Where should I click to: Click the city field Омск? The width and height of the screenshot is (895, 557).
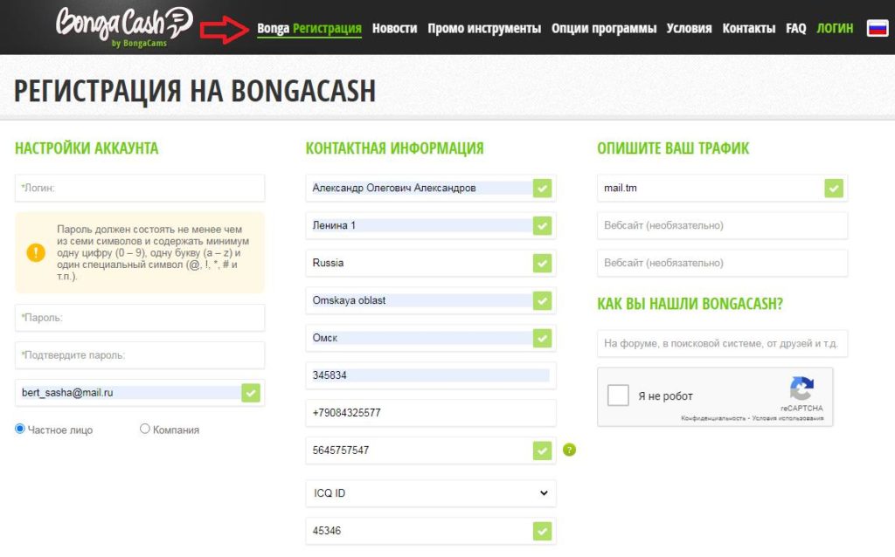click(431, 338)
